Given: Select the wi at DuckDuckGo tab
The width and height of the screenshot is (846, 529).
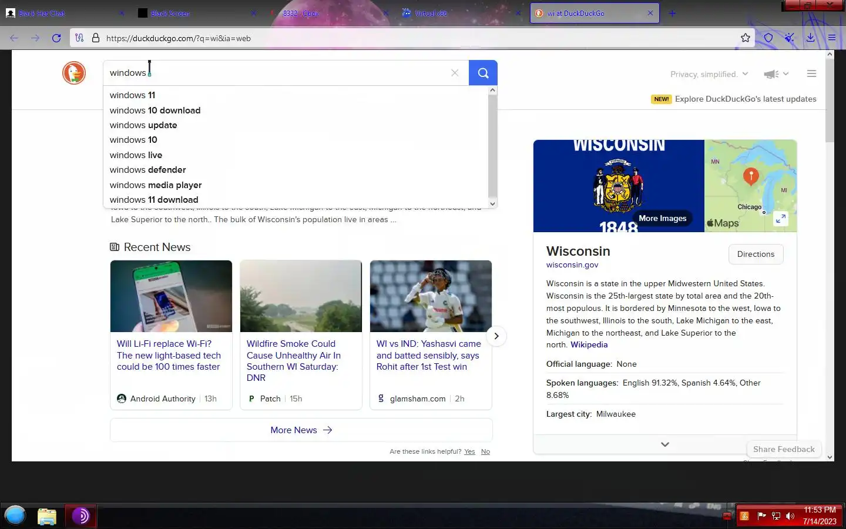Looking at the screenshot, I should (x=595, y=13).
